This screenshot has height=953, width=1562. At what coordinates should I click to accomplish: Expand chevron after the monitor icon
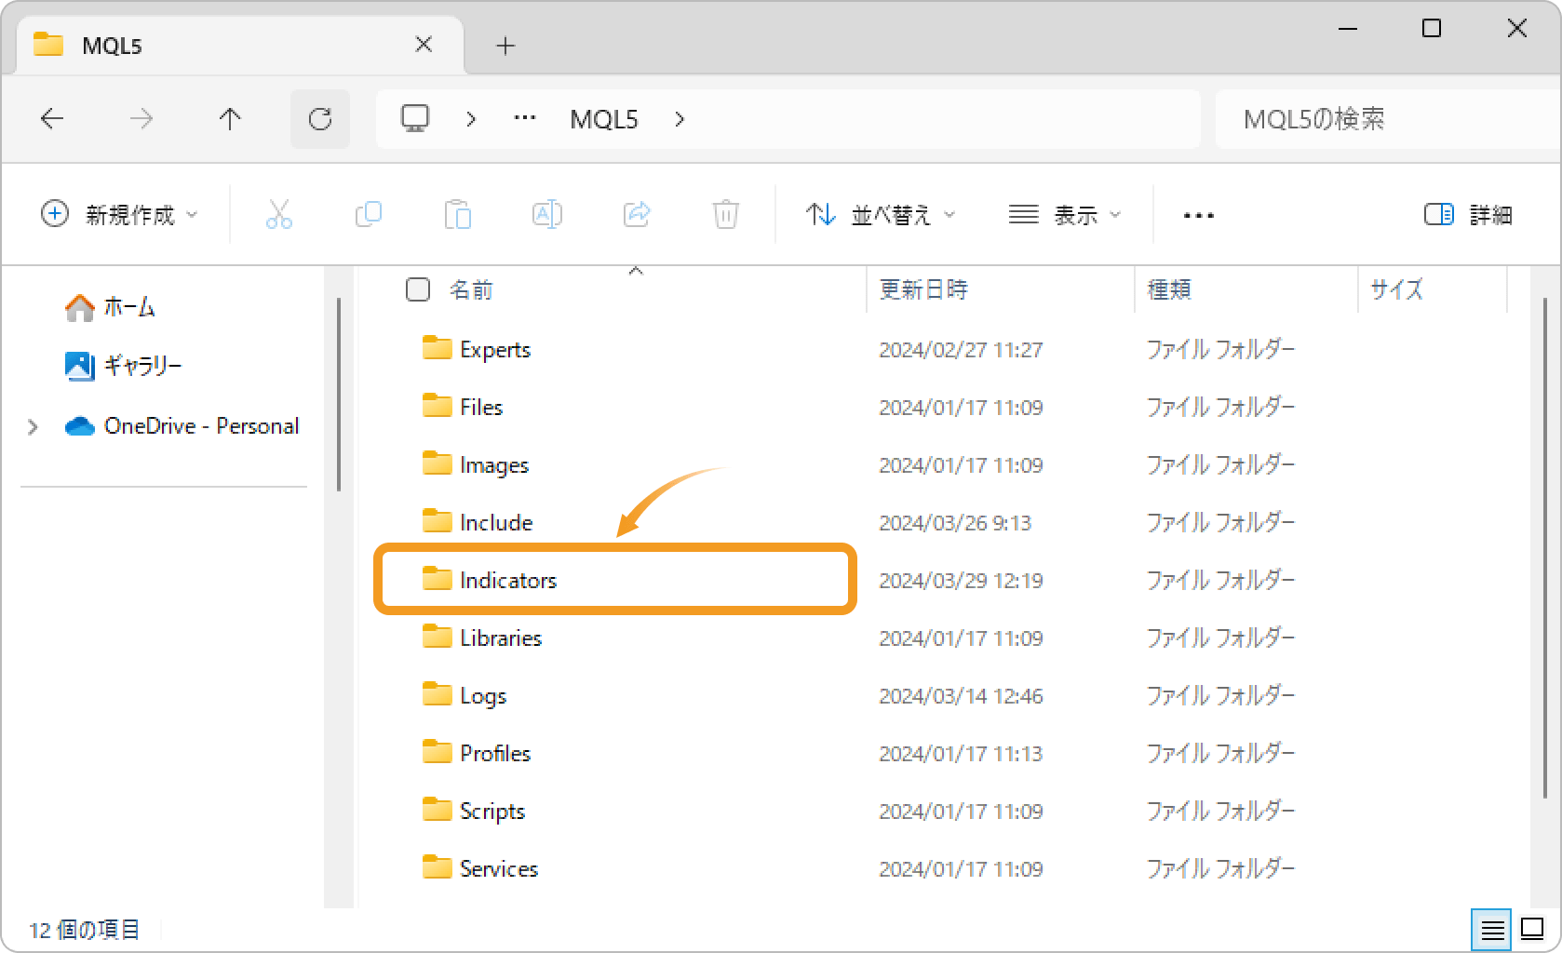point(471,119)
